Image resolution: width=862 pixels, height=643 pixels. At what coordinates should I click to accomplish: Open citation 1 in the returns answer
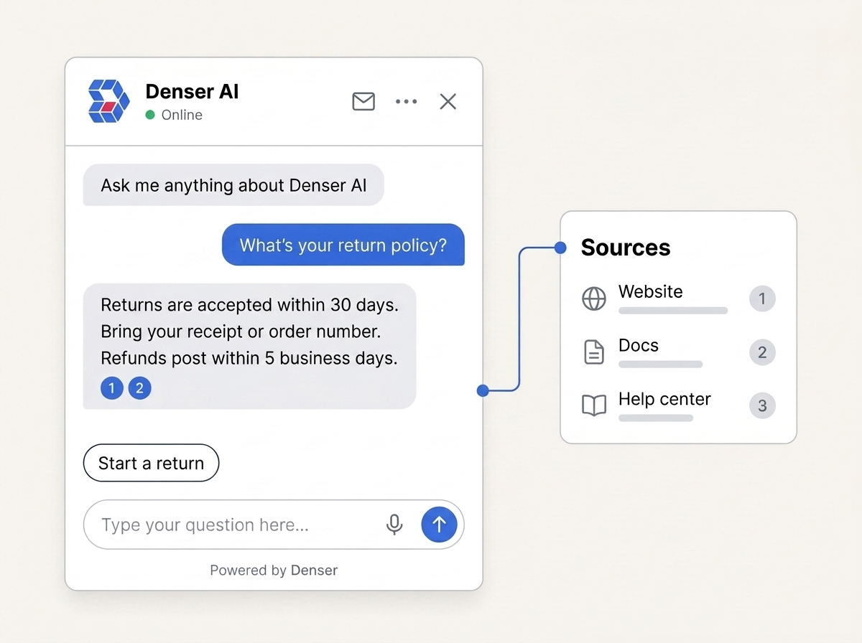pos(111,389)
